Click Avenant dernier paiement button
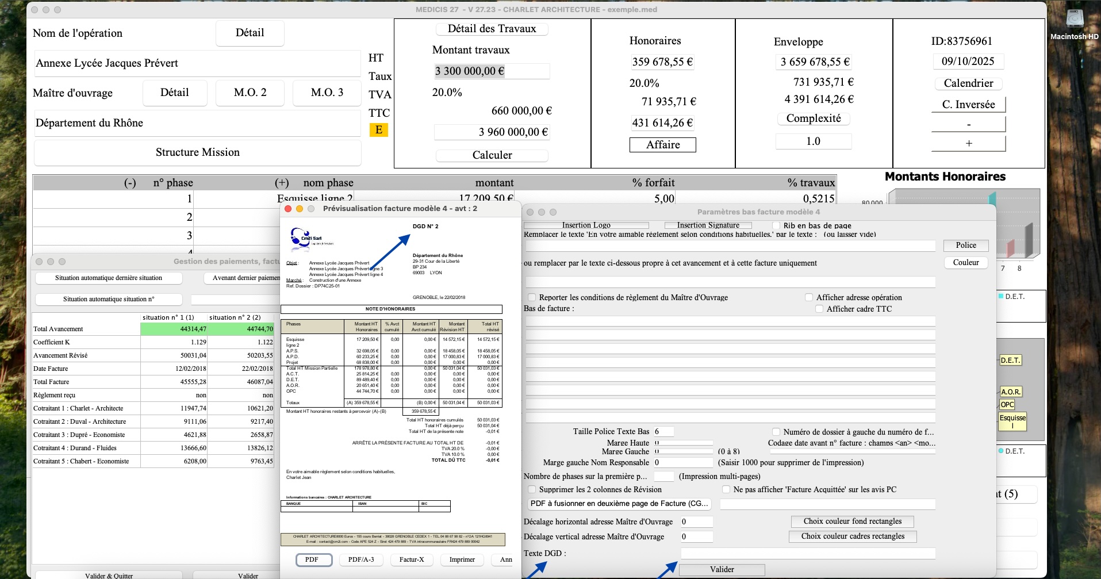This screenshot has width=1101, height=579. (x=243, y=278)
